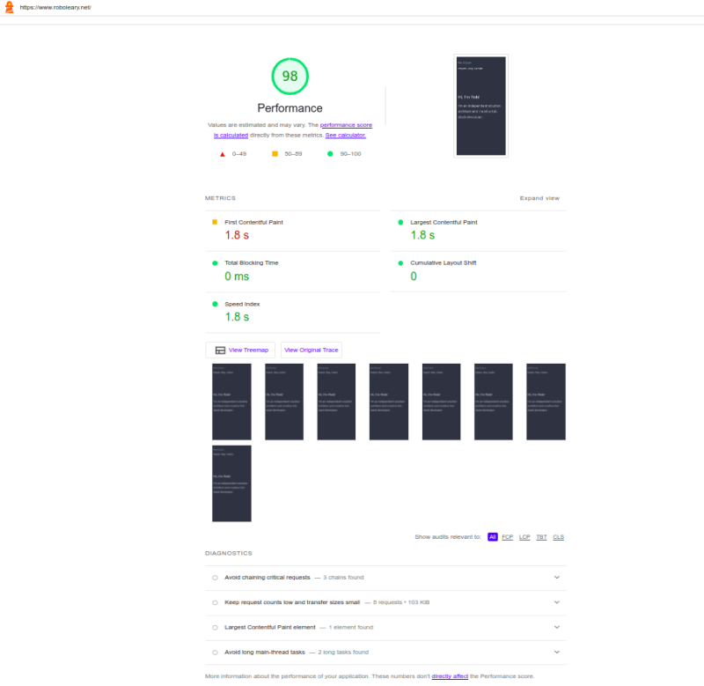Click the treemap icon in View Treemap

pos(220,350)
